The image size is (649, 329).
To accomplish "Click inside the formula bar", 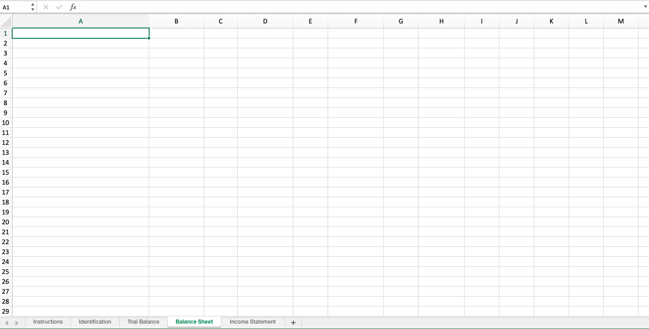I will point(316,7).
